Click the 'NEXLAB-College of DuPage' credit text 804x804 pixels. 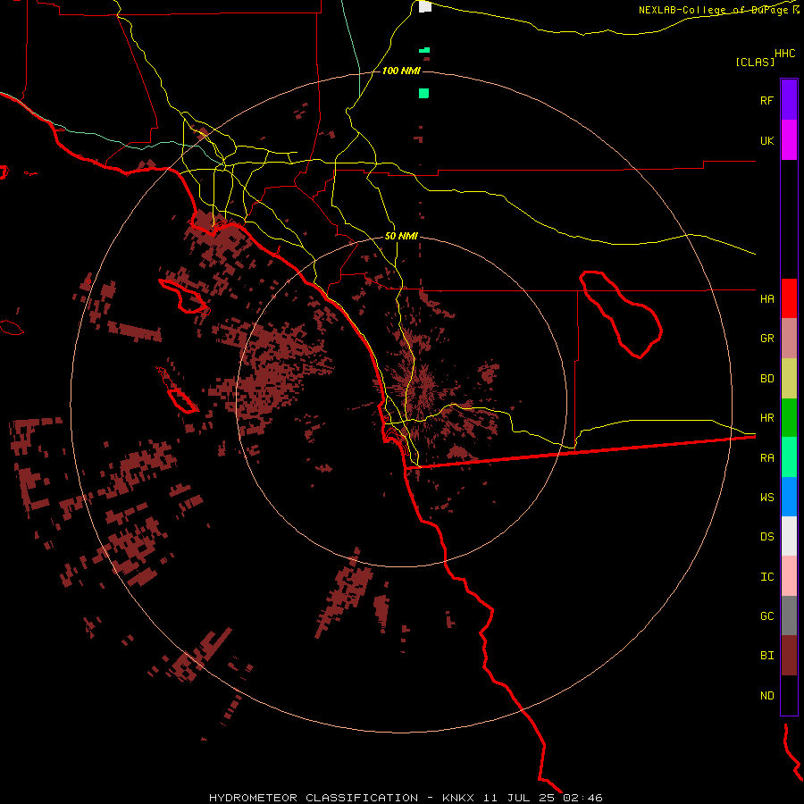click(715, 10)
